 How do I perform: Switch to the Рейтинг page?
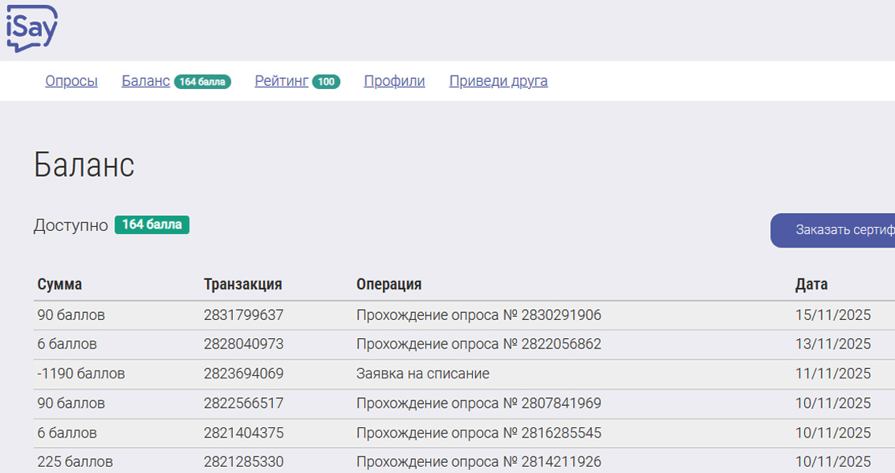280,81
